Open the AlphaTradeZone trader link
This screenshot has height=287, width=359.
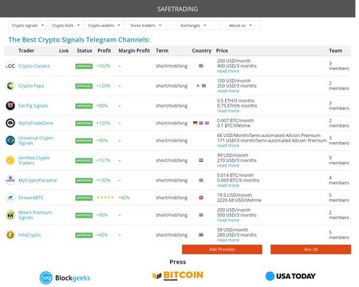[36, 123]
